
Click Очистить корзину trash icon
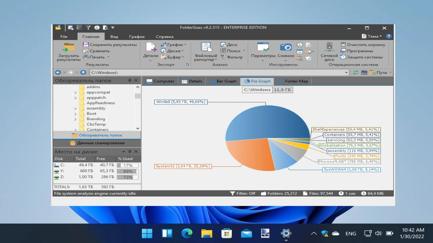(343, 45)
